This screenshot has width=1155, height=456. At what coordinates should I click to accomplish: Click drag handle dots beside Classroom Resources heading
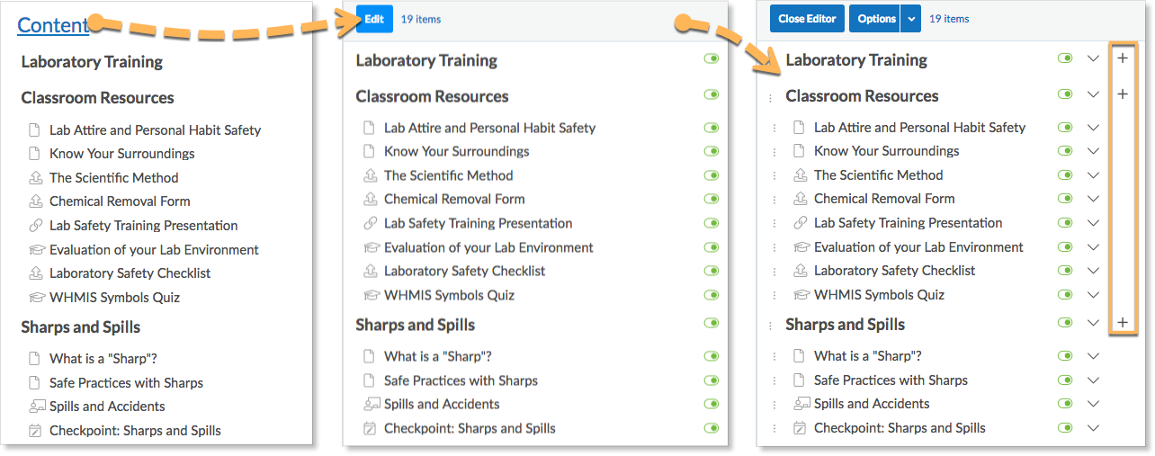coord(770,98)
